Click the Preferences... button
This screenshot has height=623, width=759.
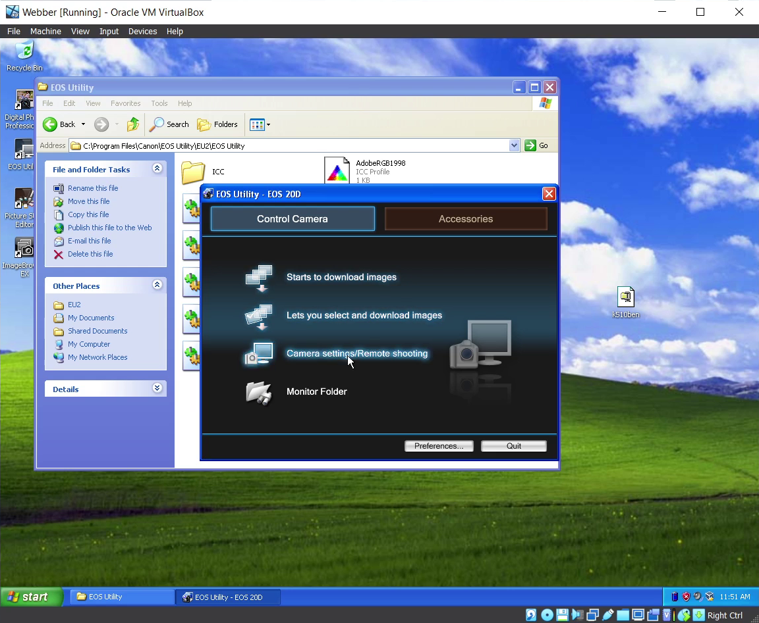(x=439, y=446)
